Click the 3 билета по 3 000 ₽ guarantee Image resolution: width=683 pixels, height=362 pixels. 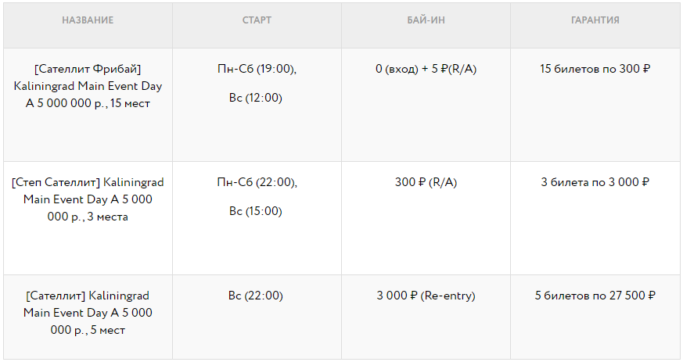pyautogui.click(x=595, y=182)
